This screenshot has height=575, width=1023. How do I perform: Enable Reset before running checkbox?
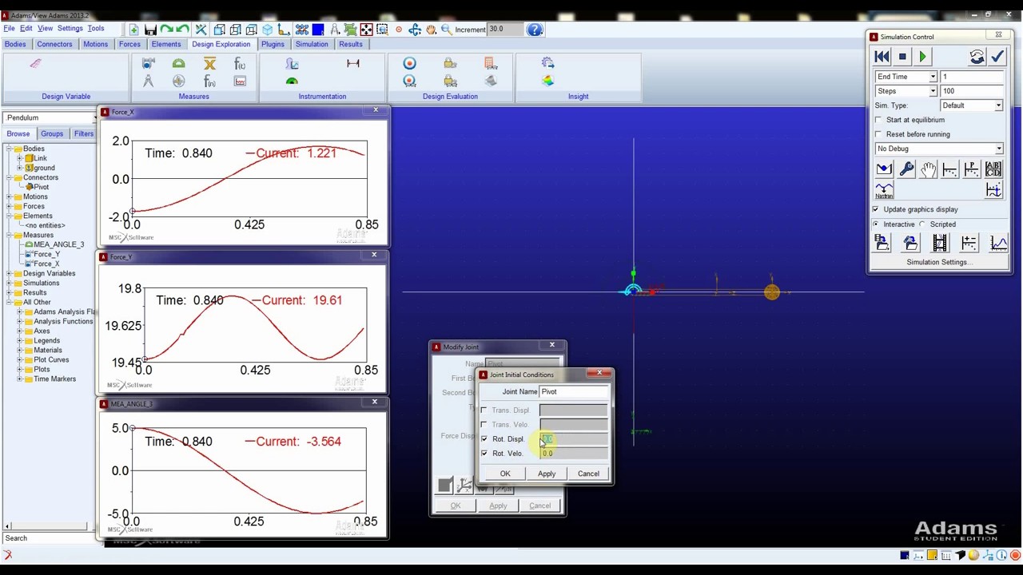click(879, 134)
